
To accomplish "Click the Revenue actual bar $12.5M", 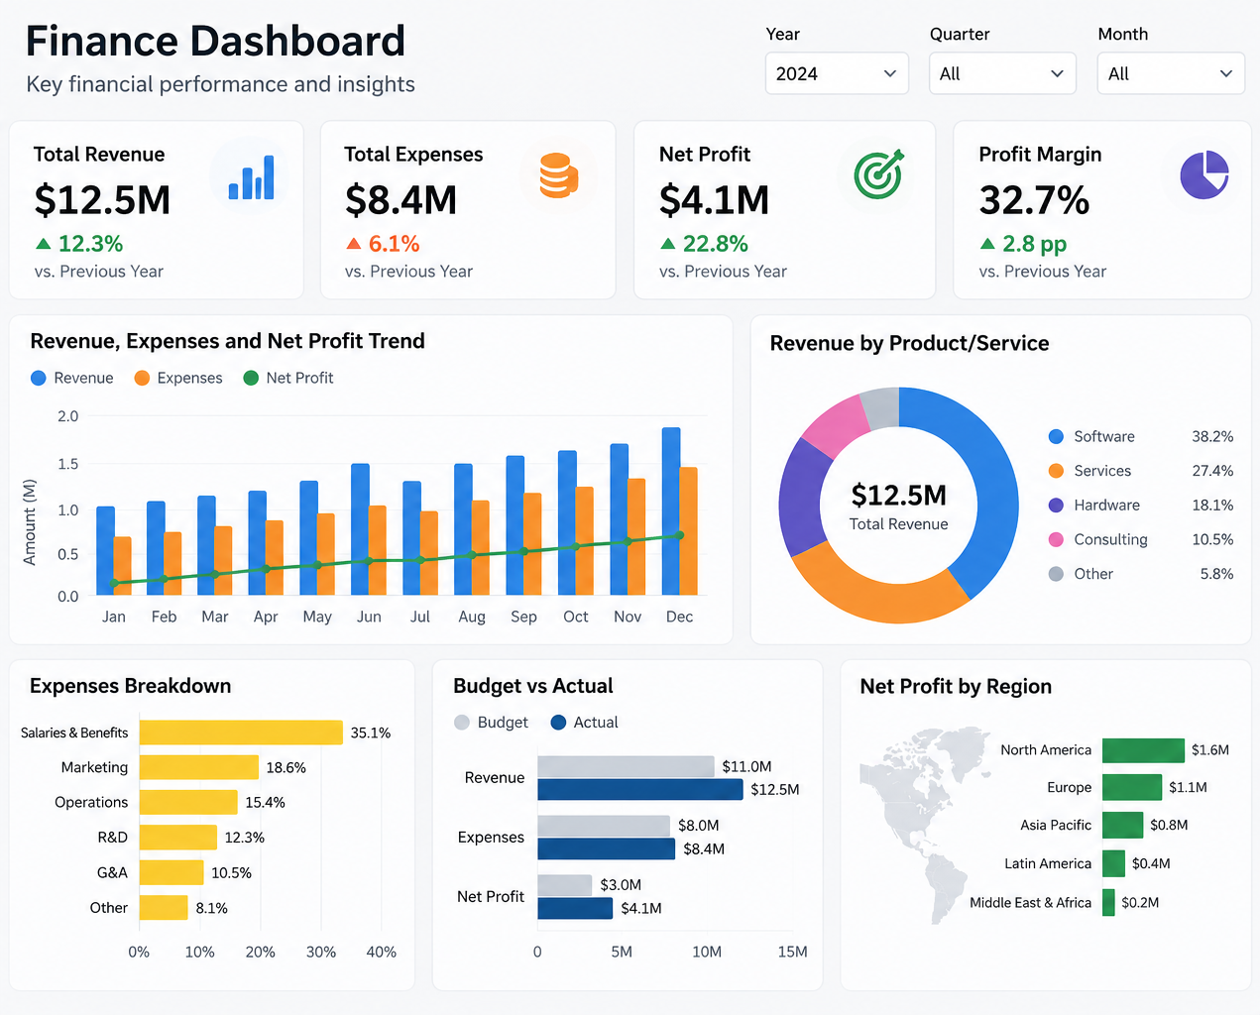I will [640, 789].
